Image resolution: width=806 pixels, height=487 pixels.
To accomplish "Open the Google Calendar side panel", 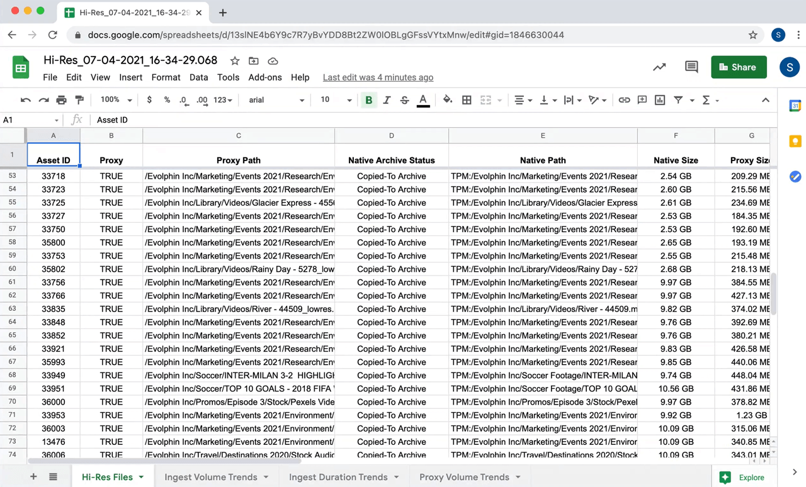I will [x=795, y=106].
